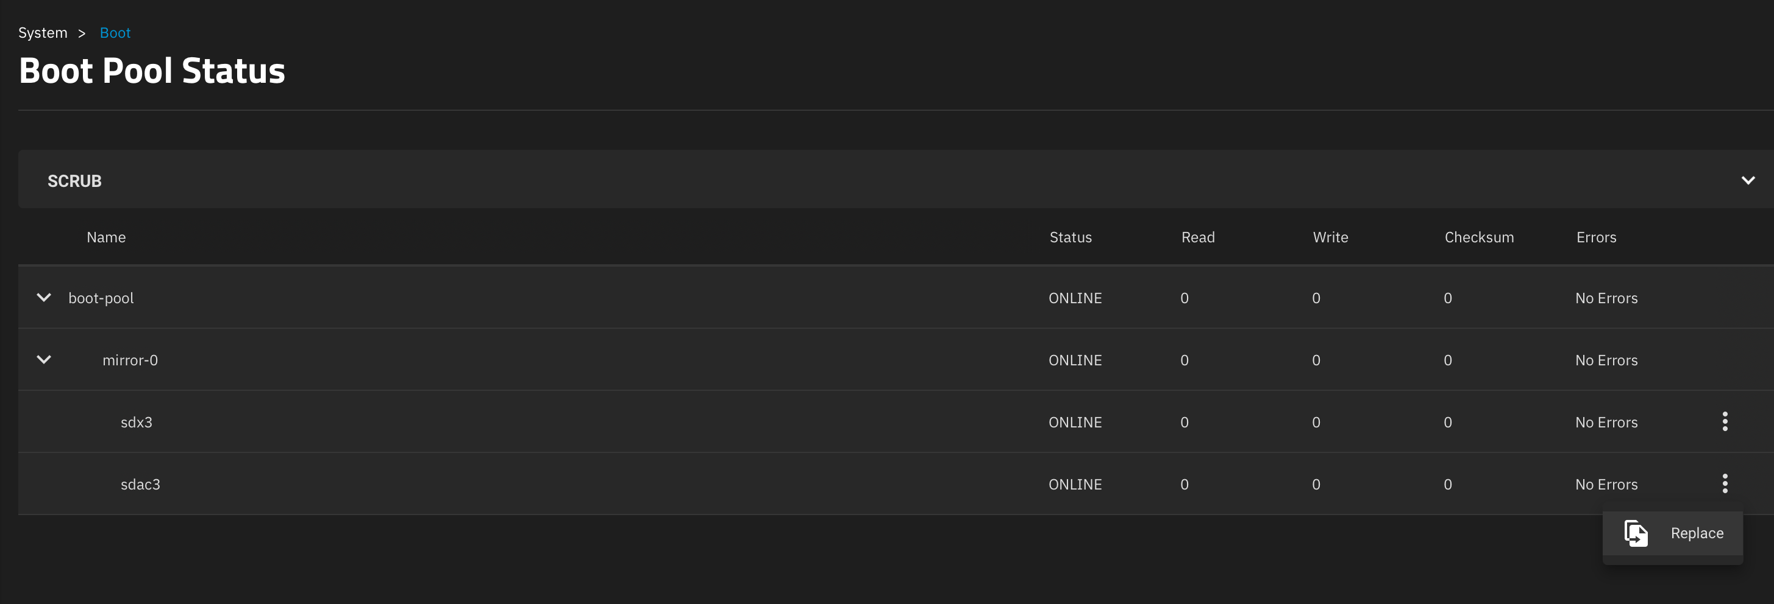Click the System breadcrumb
Image resolution: width=1774 pixels, height=604 pixels.
[x=43, y=33]
